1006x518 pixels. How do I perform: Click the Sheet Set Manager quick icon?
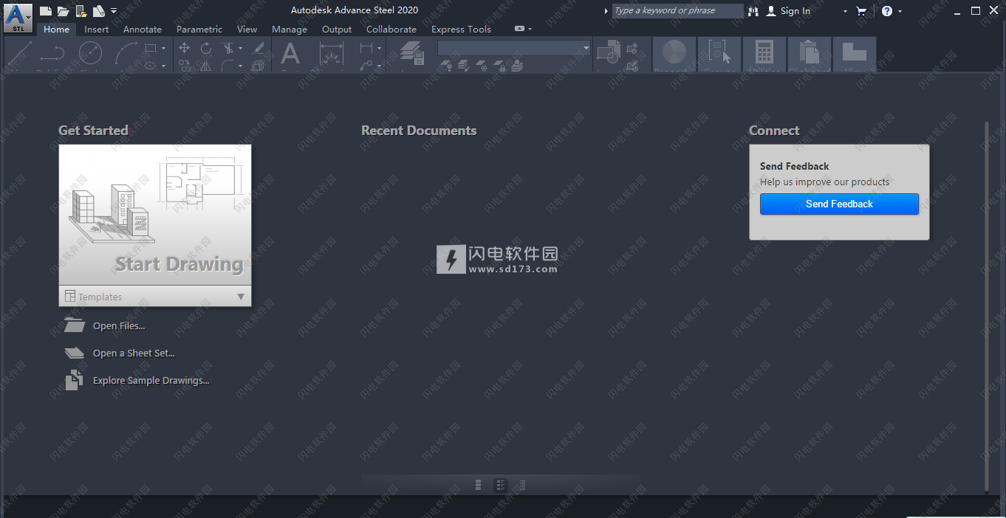(99, 11)
